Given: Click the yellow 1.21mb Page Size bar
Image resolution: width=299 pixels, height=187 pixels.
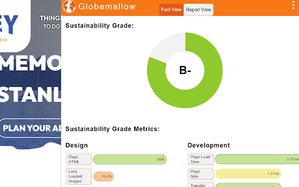Looking at the screenshot, I should (x=248, y=174).
